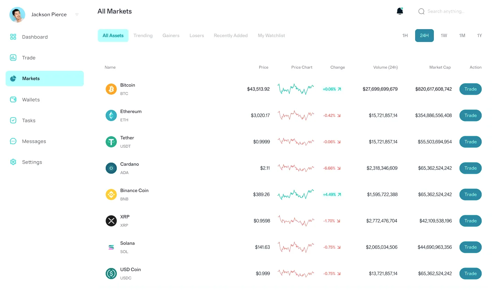Switch timeframe to 1Y

point(480,35)
